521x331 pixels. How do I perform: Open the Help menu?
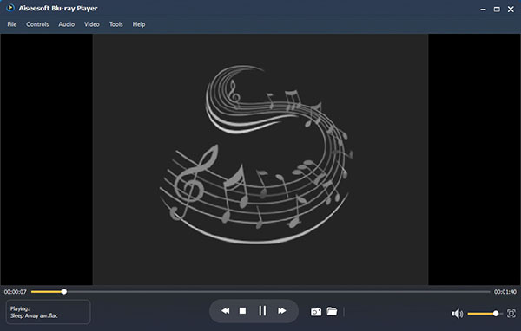(x=139, y=24)
